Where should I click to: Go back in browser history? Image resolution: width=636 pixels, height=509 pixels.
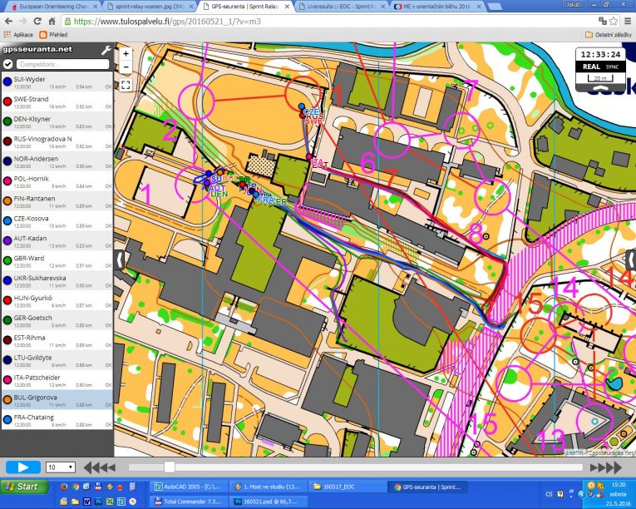8,22
